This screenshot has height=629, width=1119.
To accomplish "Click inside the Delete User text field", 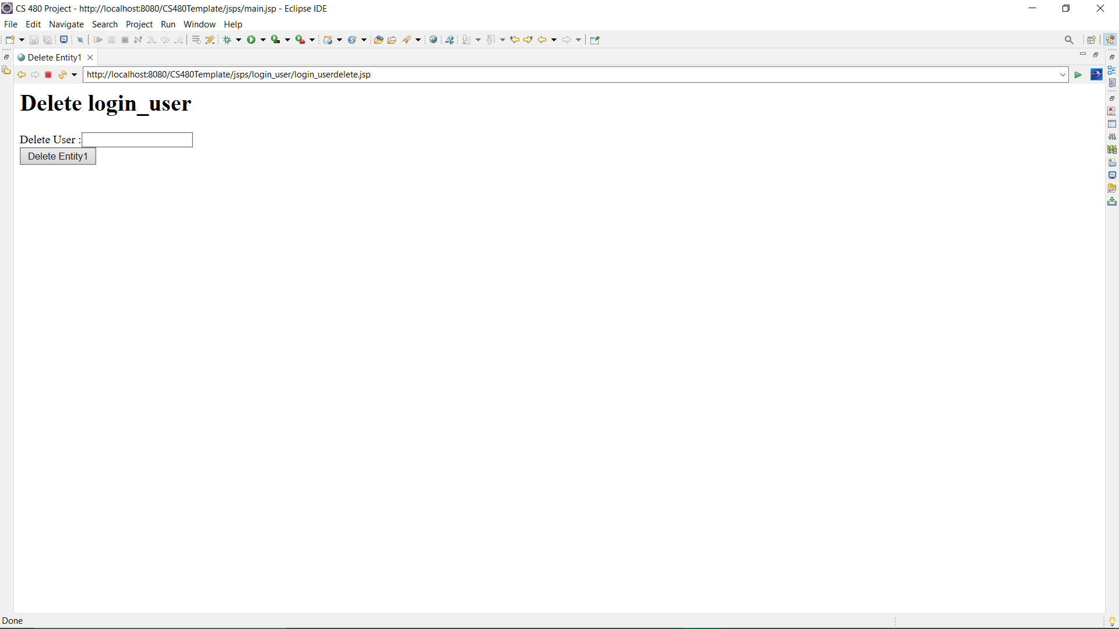I will (137, 140).
